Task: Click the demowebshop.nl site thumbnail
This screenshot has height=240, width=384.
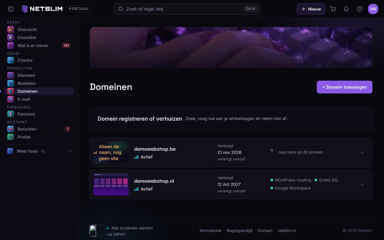Action: point(111,184)
